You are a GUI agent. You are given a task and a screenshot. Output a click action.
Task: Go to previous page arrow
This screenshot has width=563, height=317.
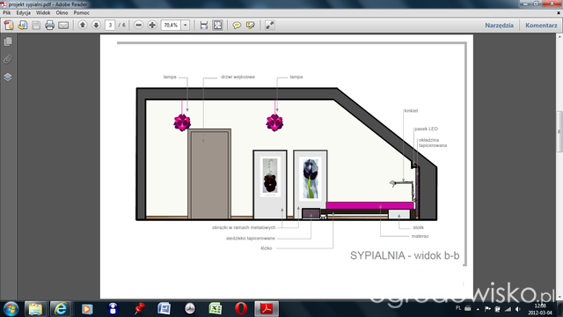tap(83, 26)
